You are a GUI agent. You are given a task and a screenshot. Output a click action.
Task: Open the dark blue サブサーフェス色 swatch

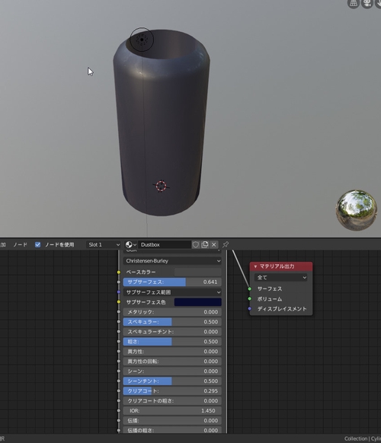(197, 302)
